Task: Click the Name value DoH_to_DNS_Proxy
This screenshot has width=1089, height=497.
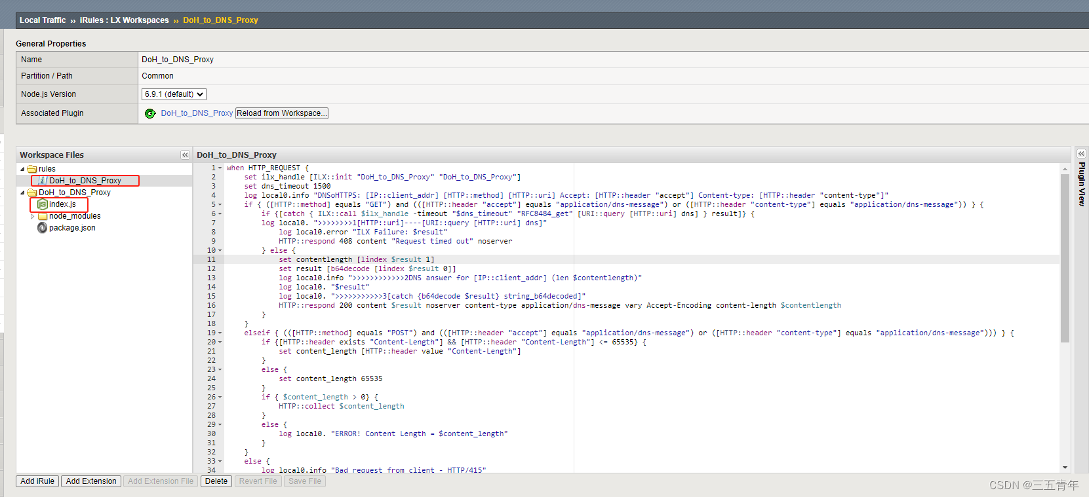Action: click(x=178, y=60)
